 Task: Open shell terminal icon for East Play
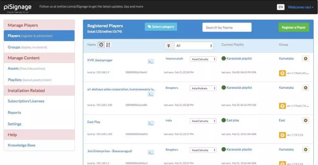click(x=151, y=123)
